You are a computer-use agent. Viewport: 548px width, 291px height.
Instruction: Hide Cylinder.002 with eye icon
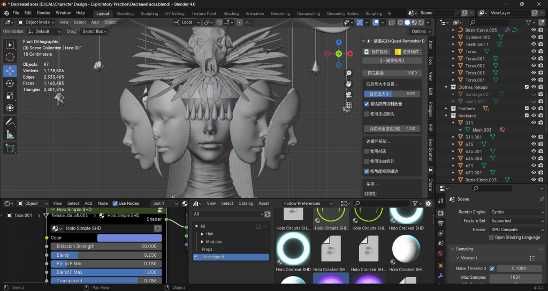534,37
